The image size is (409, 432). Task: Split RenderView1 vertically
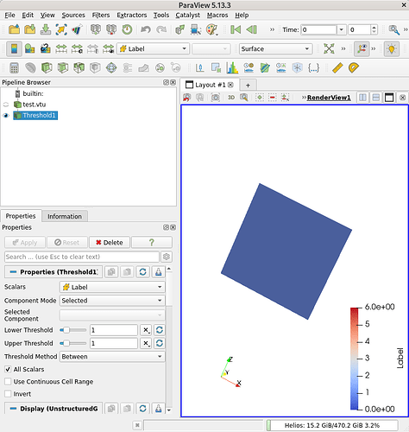(375, 98)
